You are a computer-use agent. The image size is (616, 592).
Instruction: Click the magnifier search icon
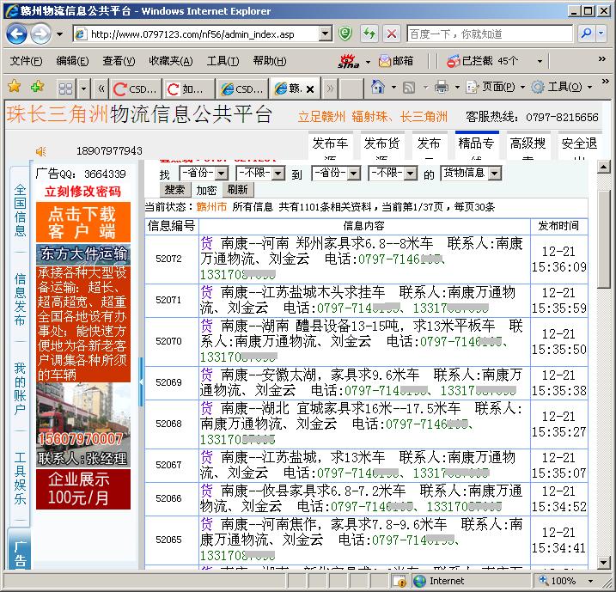[586, 34]
